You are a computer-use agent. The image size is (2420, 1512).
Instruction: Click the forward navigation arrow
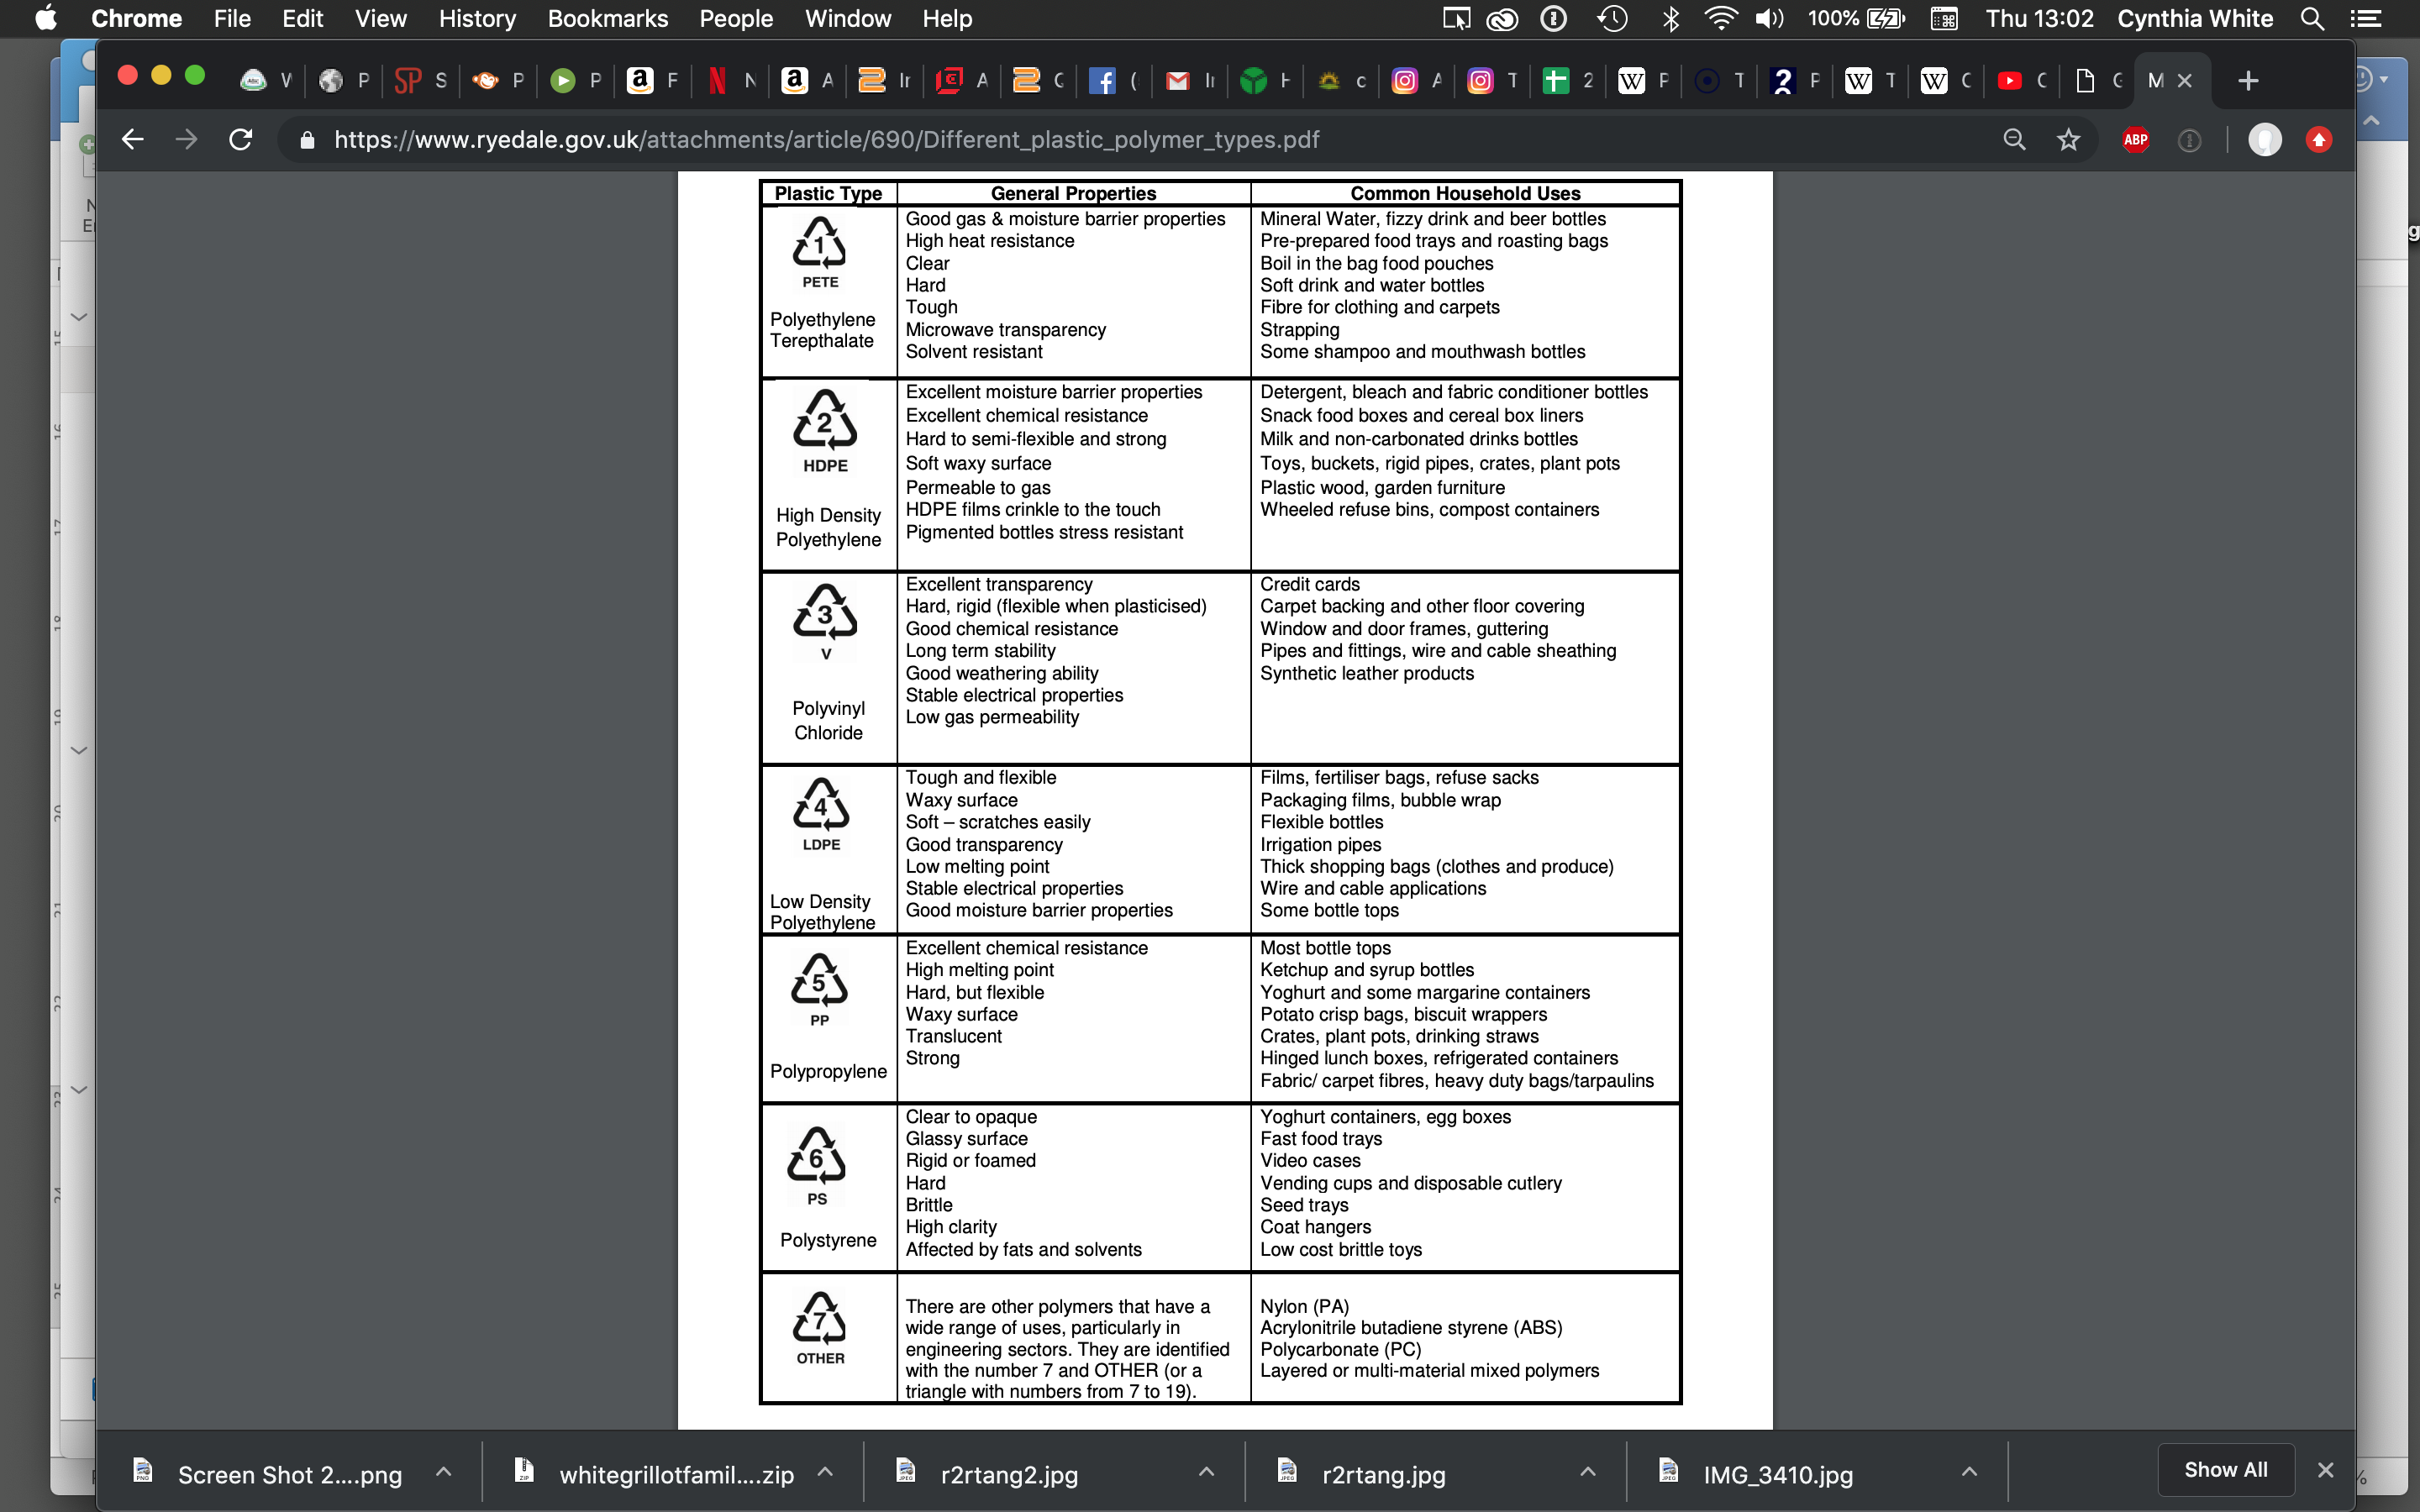[x=186, y=139]
